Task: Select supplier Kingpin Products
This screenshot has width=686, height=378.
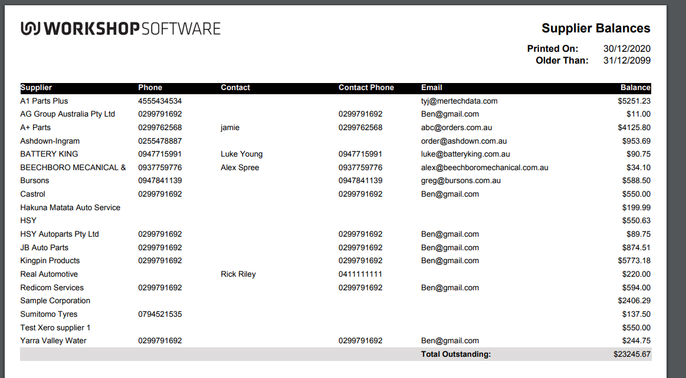Action: [x=50, y=261]
